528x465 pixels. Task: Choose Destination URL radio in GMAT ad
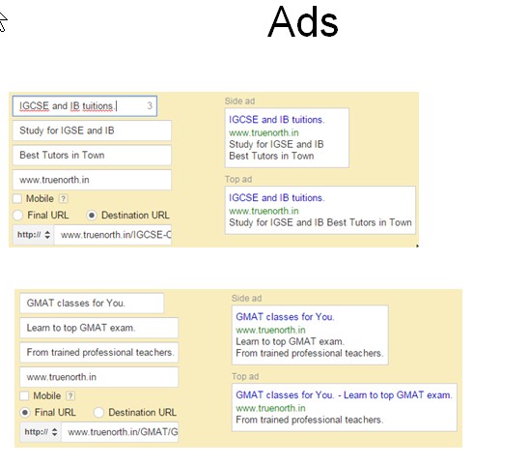tap(98, 413)
